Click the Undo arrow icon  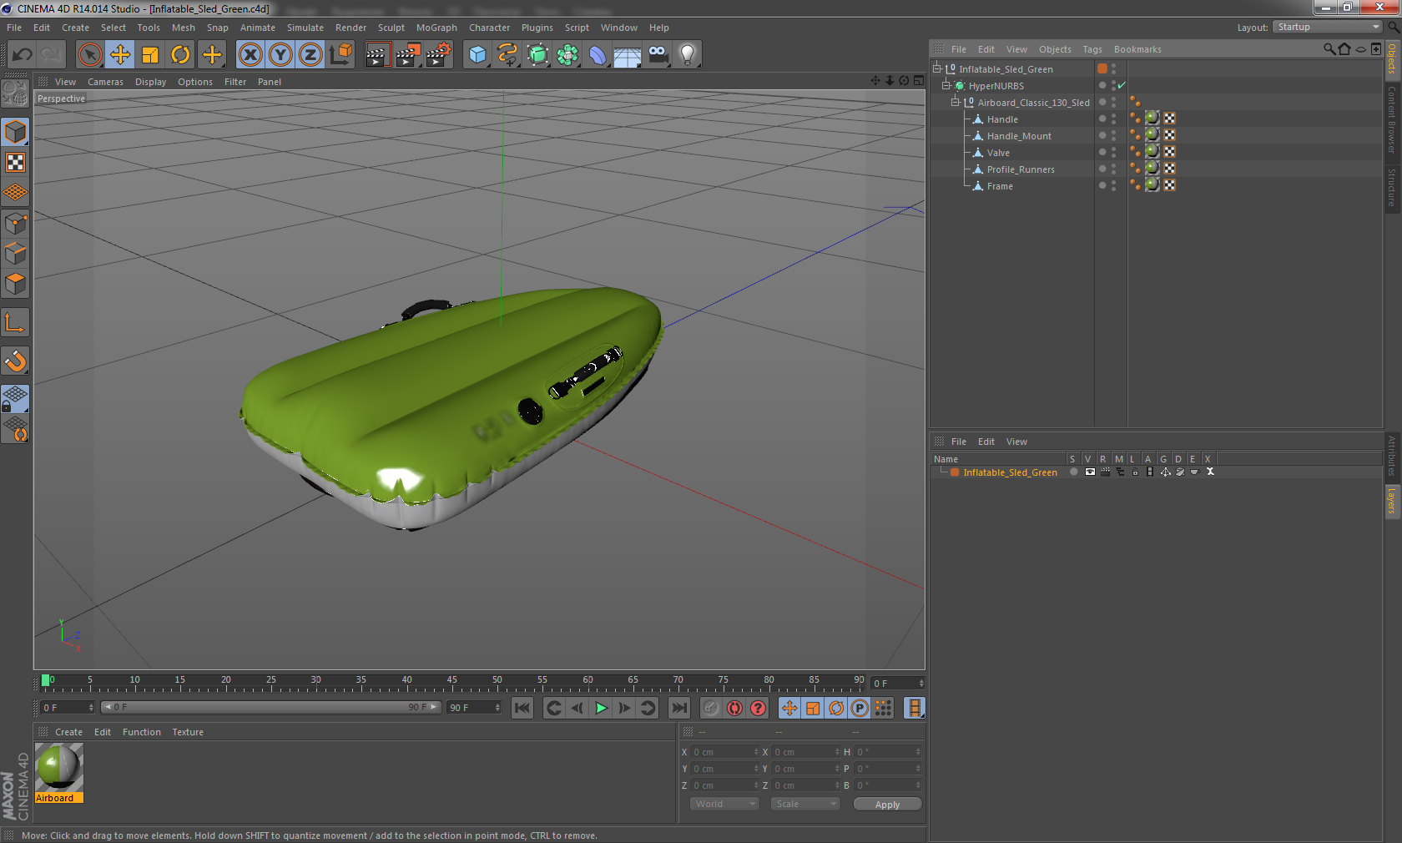[23, 55]
